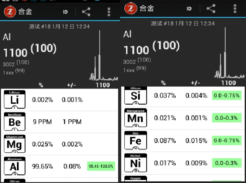Viewport: 246px width, 183px height.
Task: Tap the red Z app logo on left
Action: 10,11
